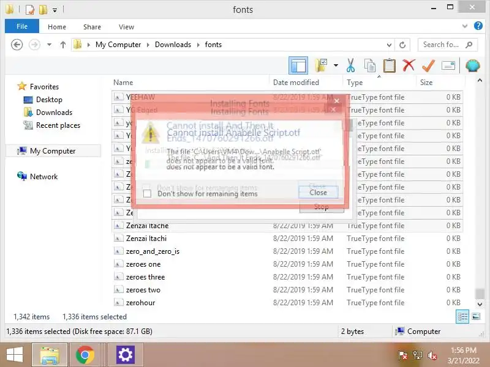Expand the address bar history dropdown
490x367 pixels.
[x=389, y=45]
